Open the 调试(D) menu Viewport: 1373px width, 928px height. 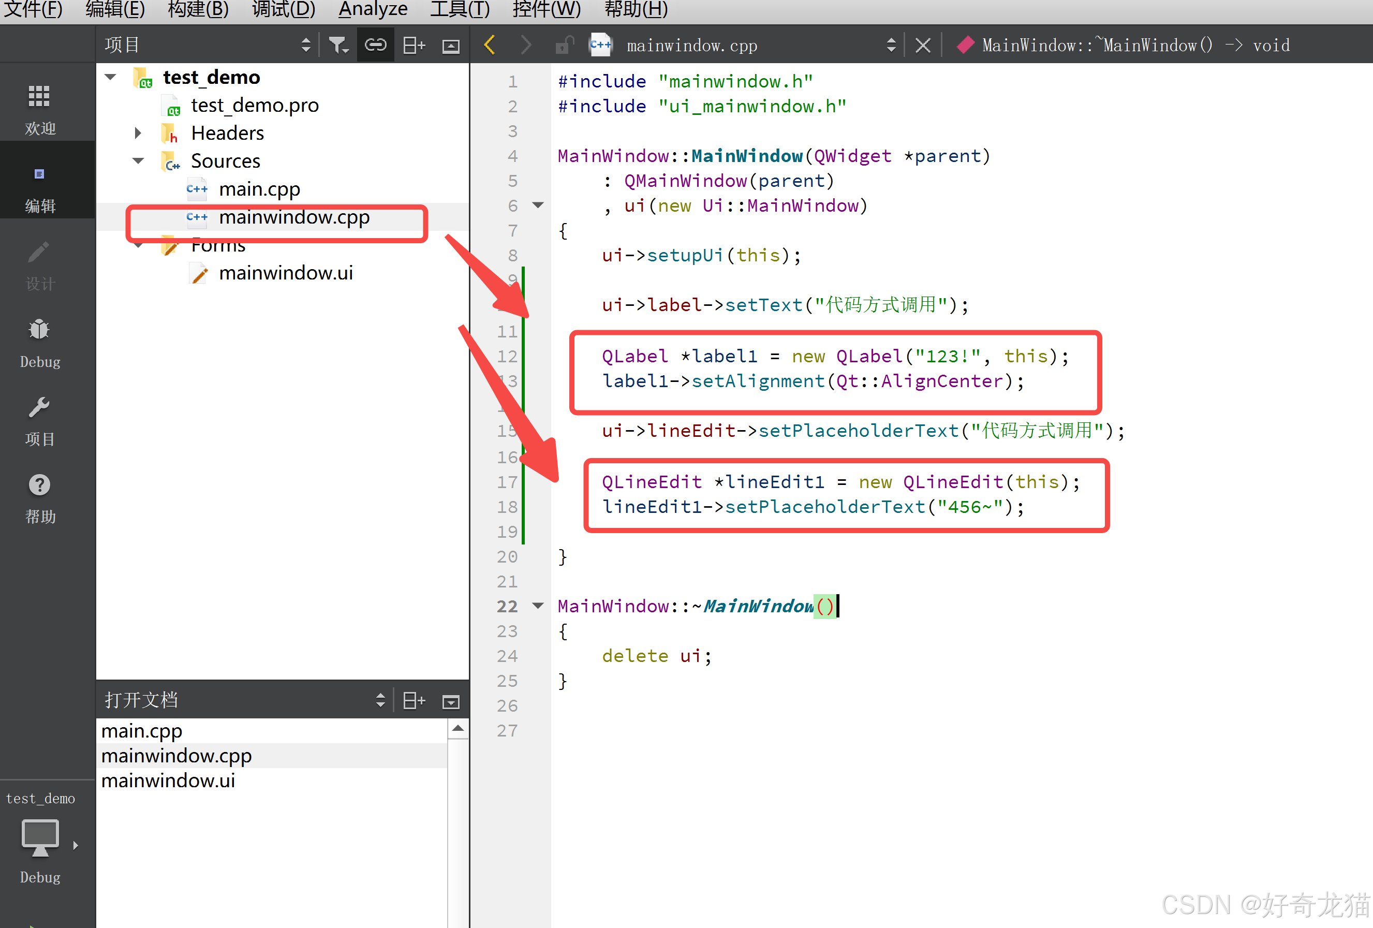(284, 9)
